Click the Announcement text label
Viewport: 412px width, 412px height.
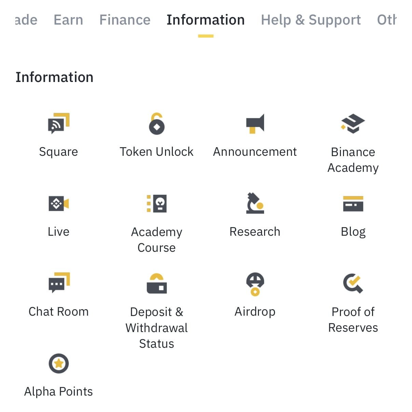(255, 151)
